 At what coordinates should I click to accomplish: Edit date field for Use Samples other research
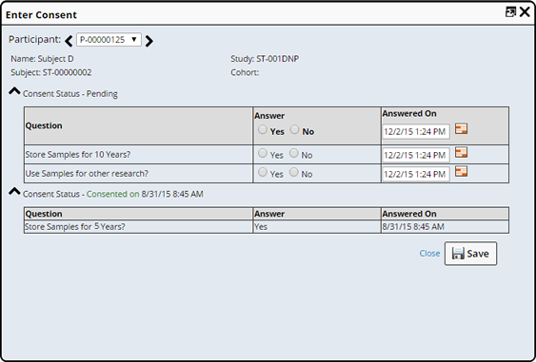416,174
